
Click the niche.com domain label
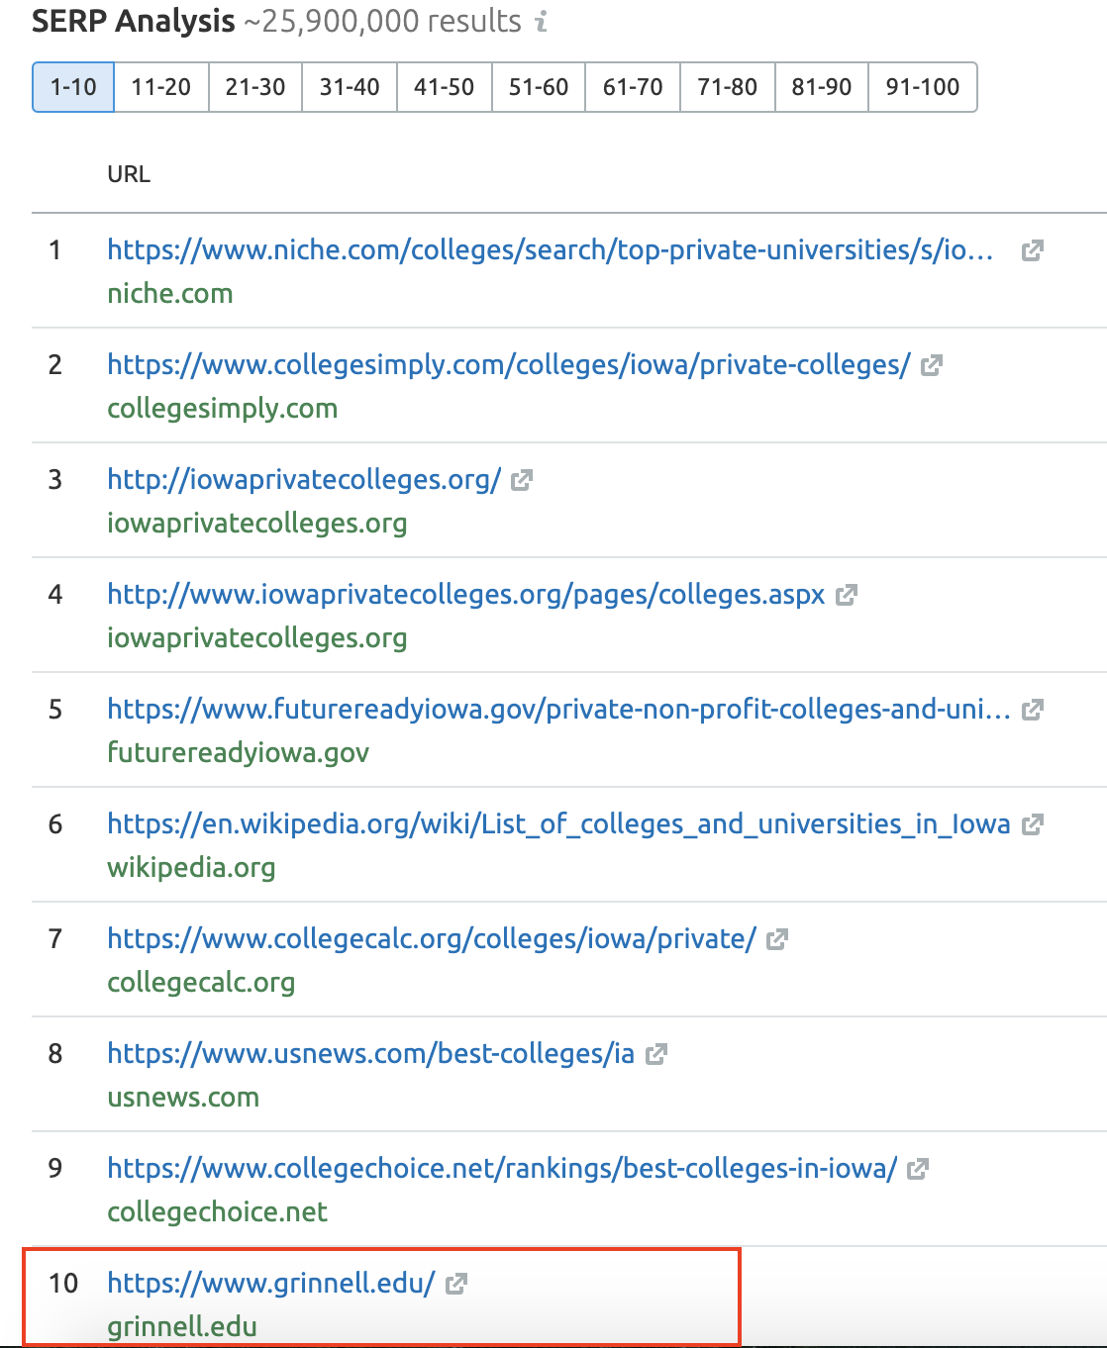(170, 294)
